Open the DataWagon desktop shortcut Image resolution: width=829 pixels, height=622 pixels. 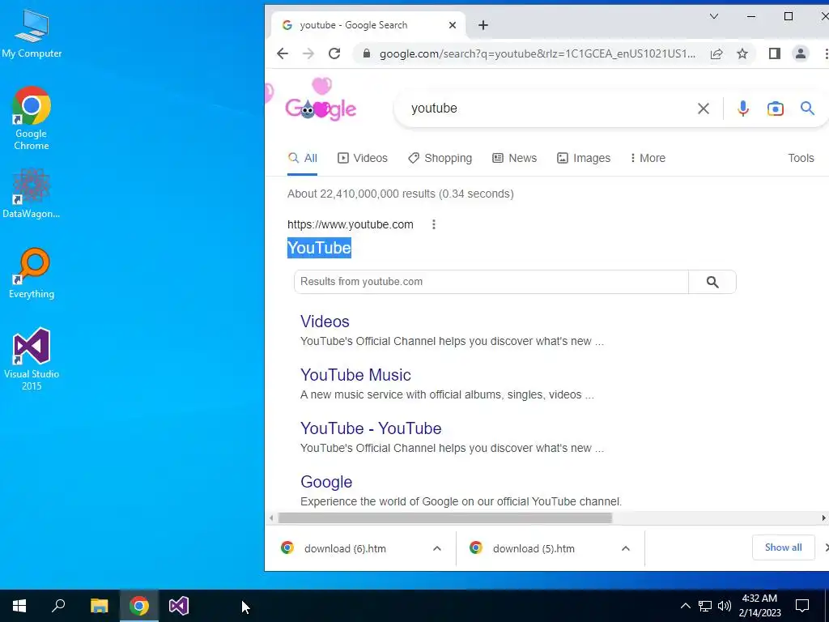coord(32,193)
